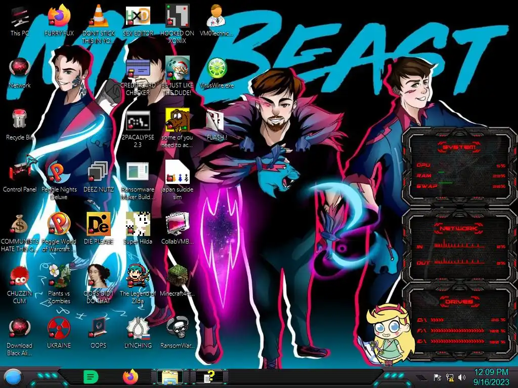This screenshot has height=388, width=518.
Task: Select the E:\ drive usage bar
Action: click(461, 341)
